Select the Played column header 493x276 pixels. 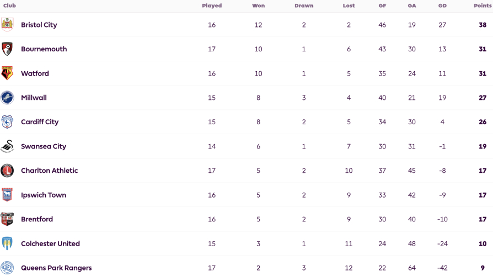click(x=212, y=6)
